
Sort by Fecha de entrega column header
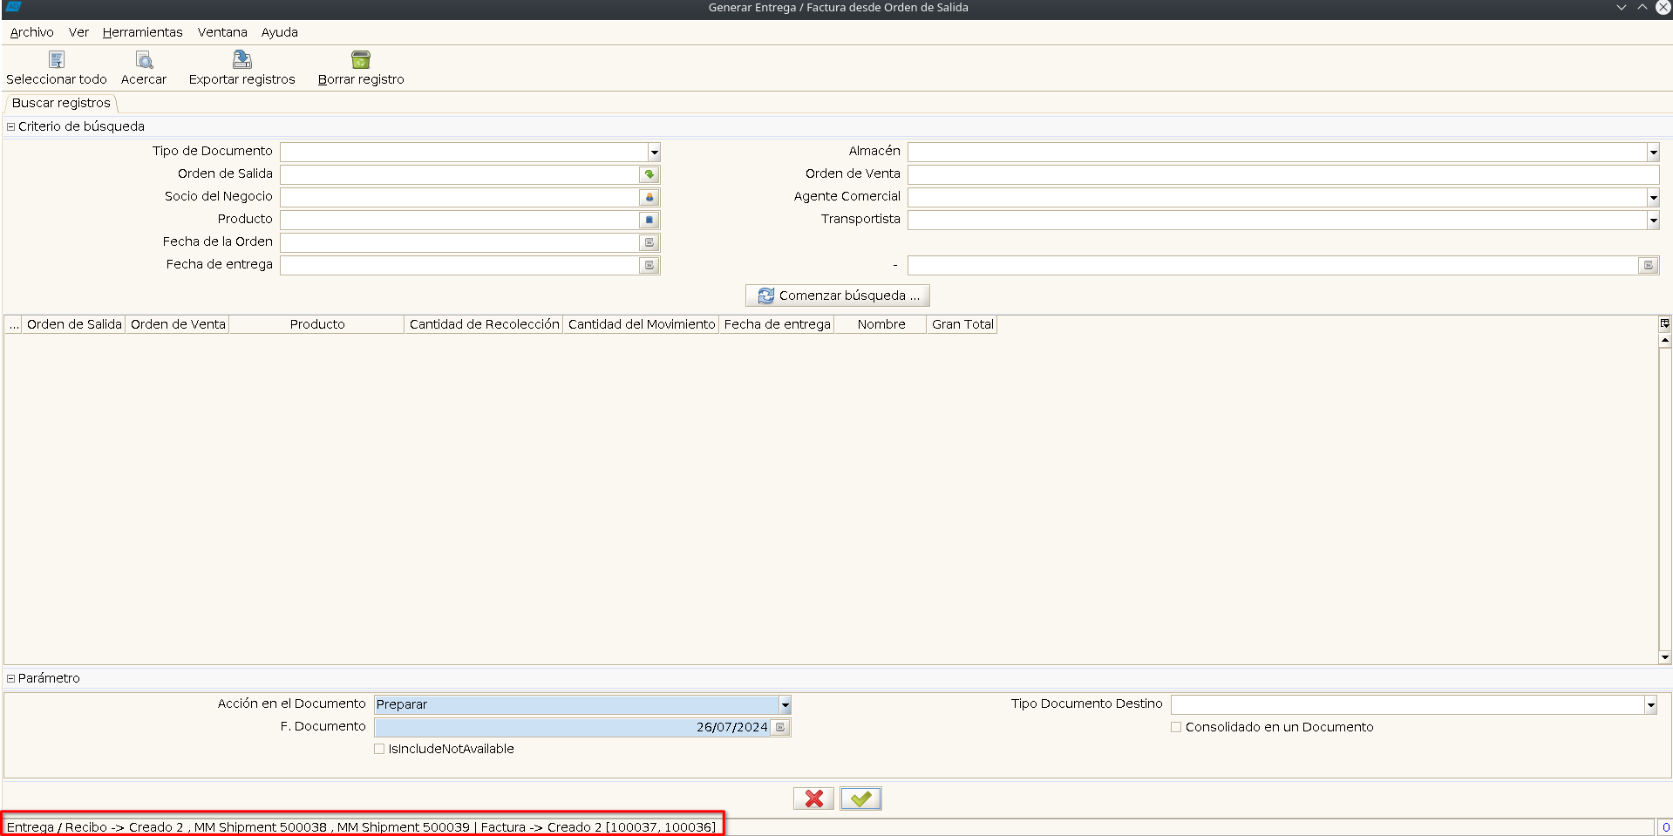pos(777,324)
